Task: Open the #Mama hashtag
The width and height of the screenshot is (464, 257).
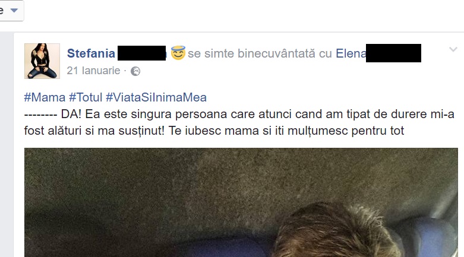Action: coord(45,97)
